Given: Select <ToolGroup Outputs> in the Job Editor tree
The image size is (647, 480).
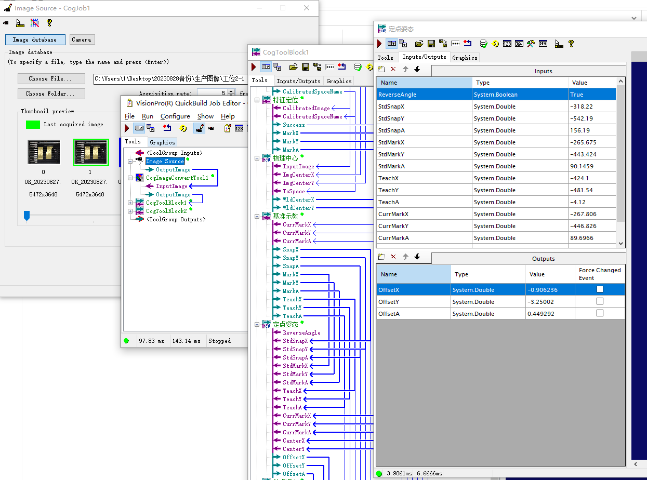Looking at the screenshot, I should (x=176, y=219).
